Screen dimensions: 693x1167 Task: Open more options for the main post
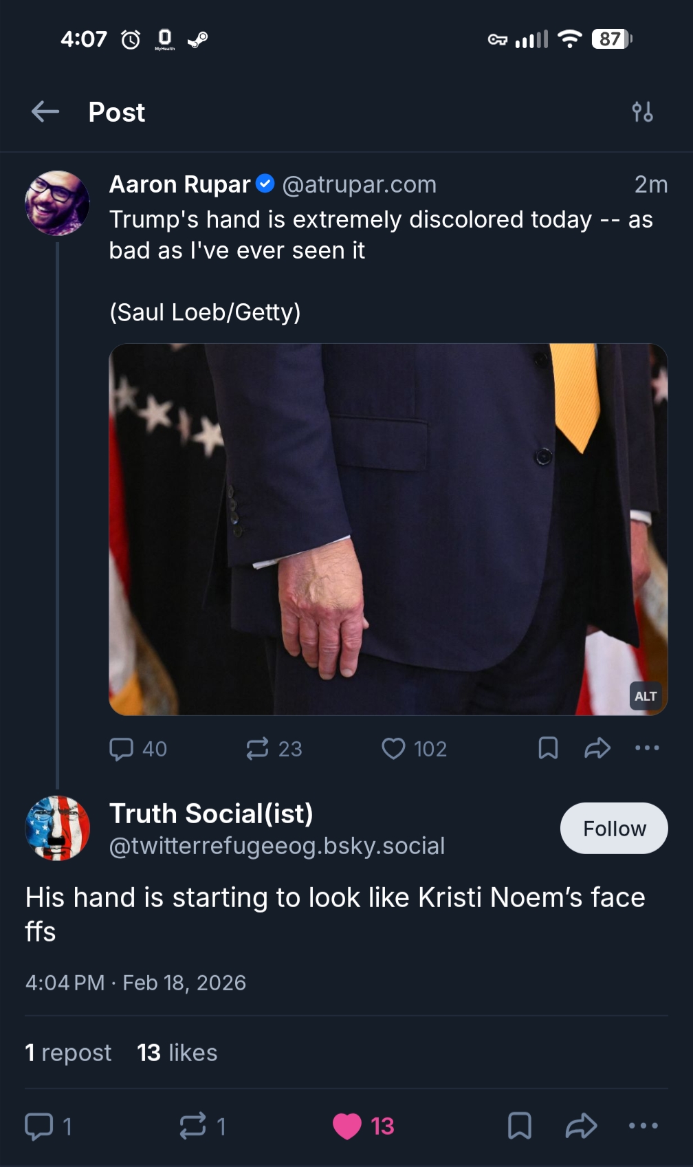tap(643, 1126)
